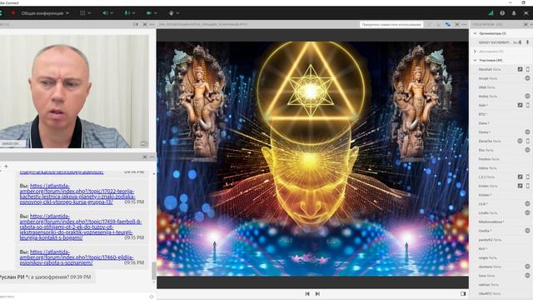Open the meeting title menu dropdown
The image size is (533, 300).
click(45, 13)
